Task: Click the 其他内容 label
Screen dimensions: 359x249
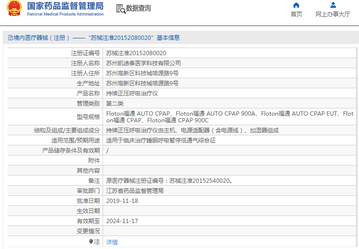Action: [x=88, y=171]
